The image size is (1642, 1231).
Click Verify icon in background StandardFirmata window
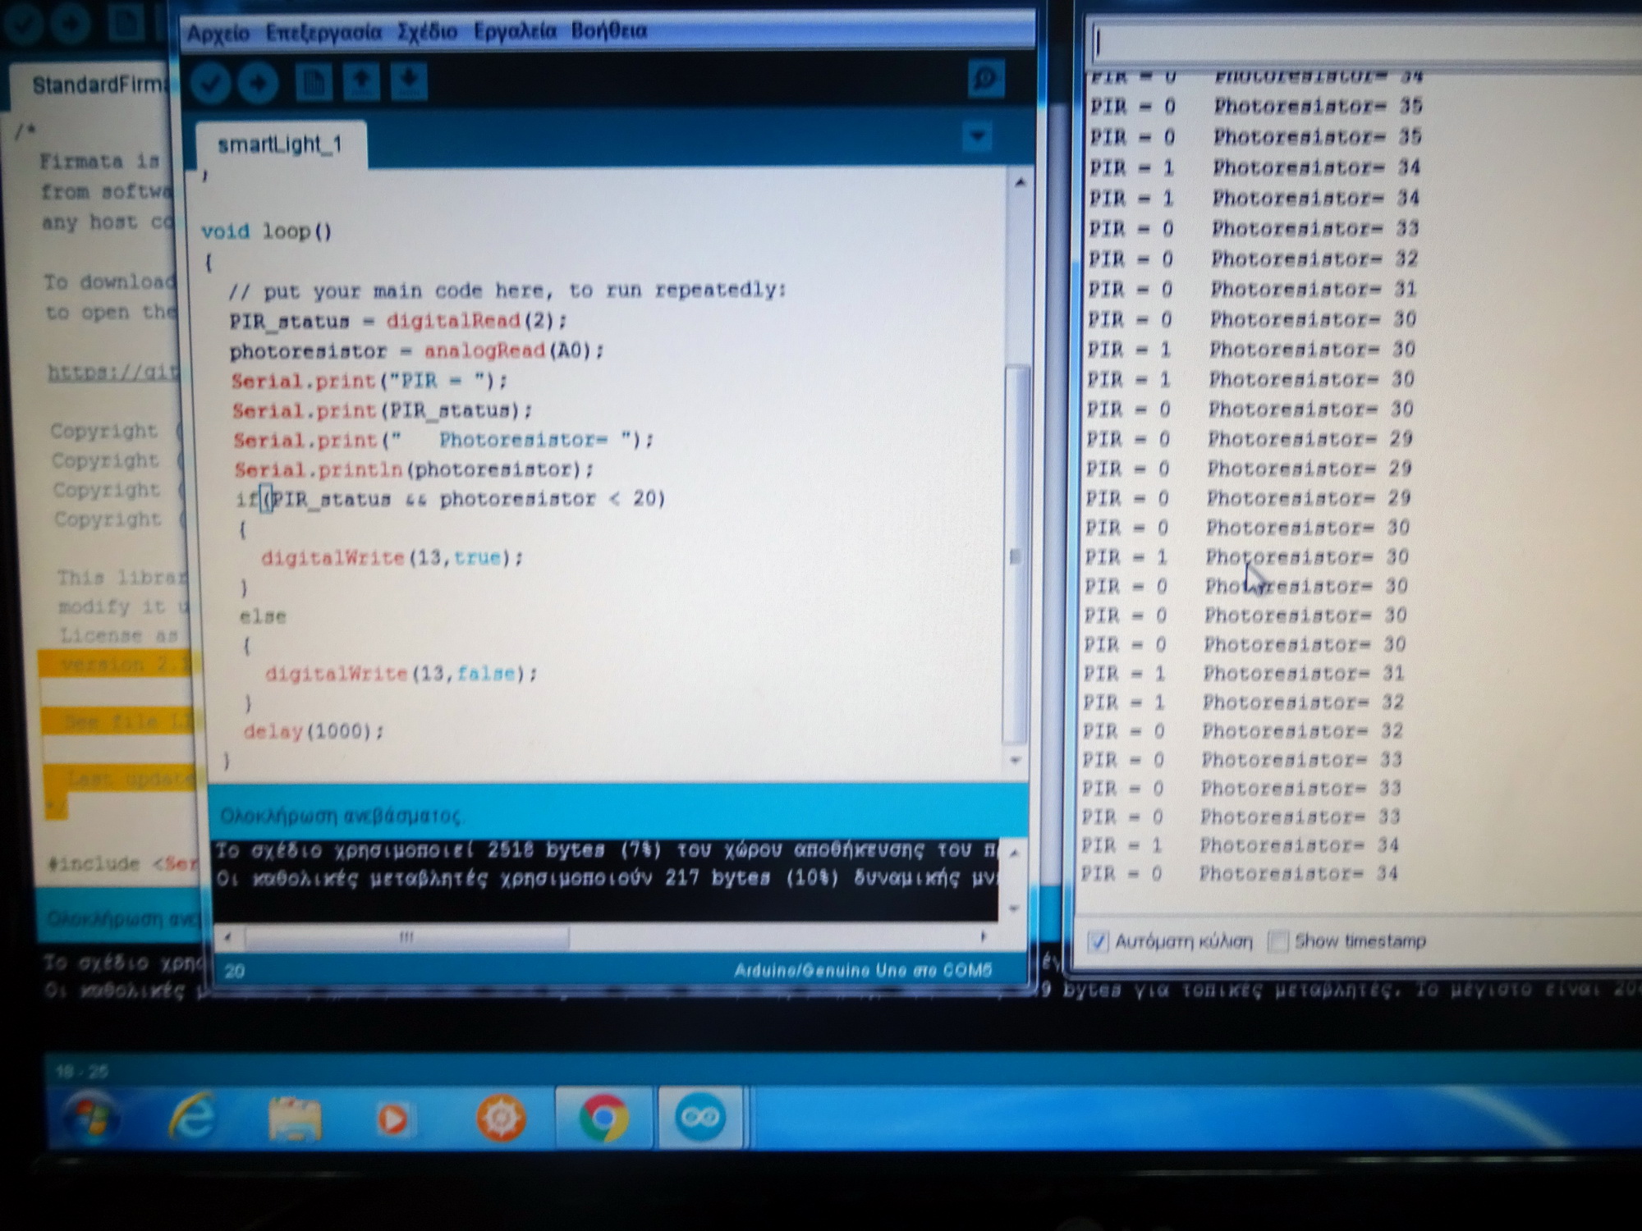(22, 23)
